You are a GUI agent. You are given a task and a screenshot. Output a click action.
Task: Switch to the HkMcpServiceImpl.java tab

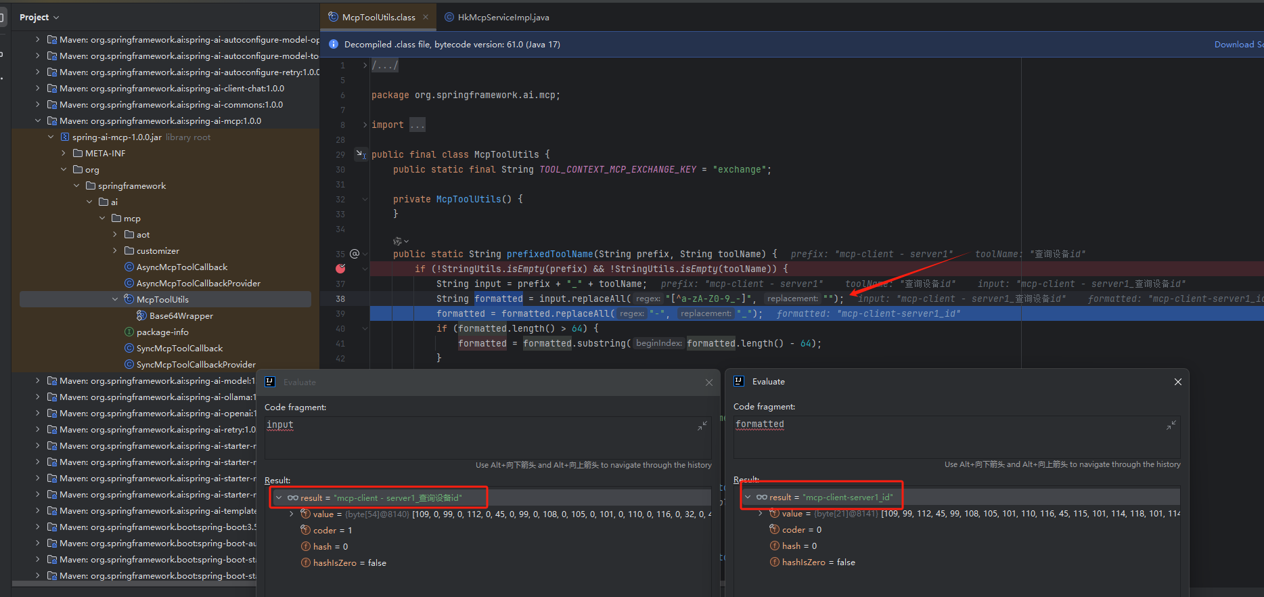click(x=496, y=17)
